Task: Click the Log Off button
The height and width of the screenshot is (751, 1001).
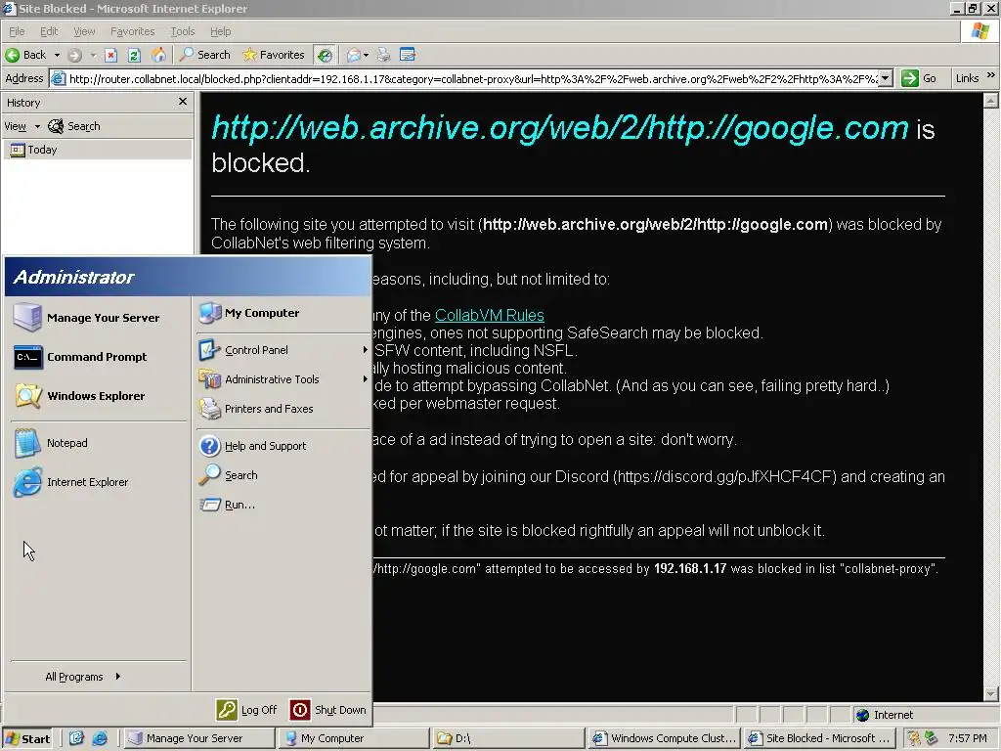Action: tap(247, 710)
